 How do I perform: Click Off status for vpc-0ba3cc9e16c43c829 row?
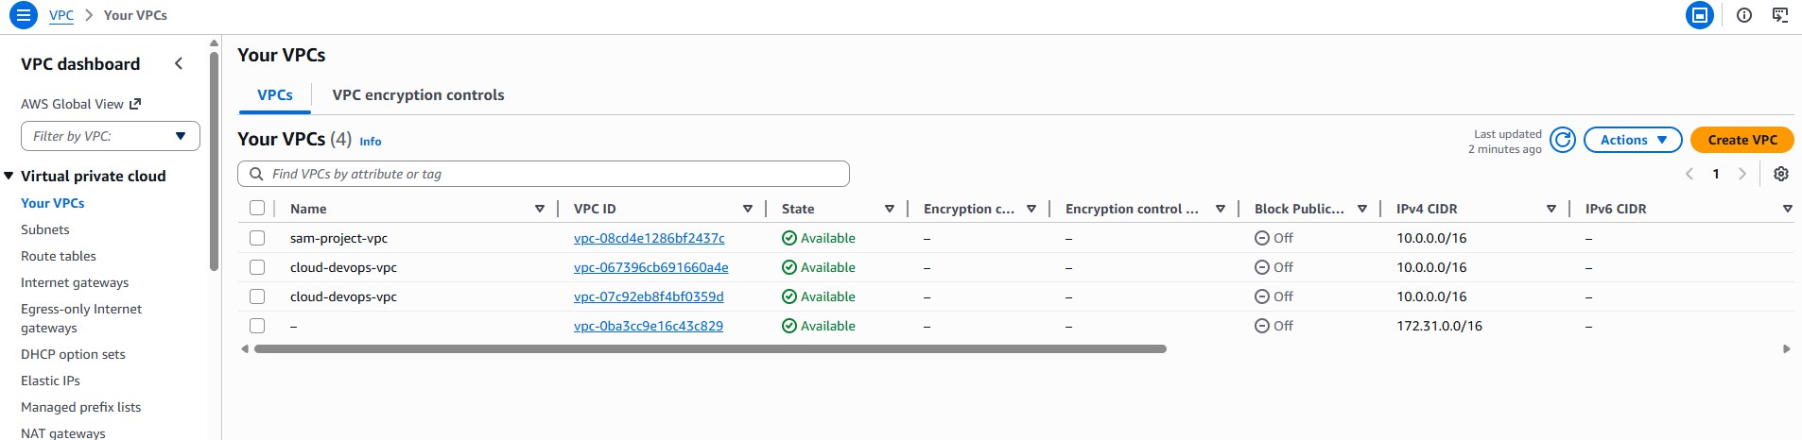(x=1274, y=326)
